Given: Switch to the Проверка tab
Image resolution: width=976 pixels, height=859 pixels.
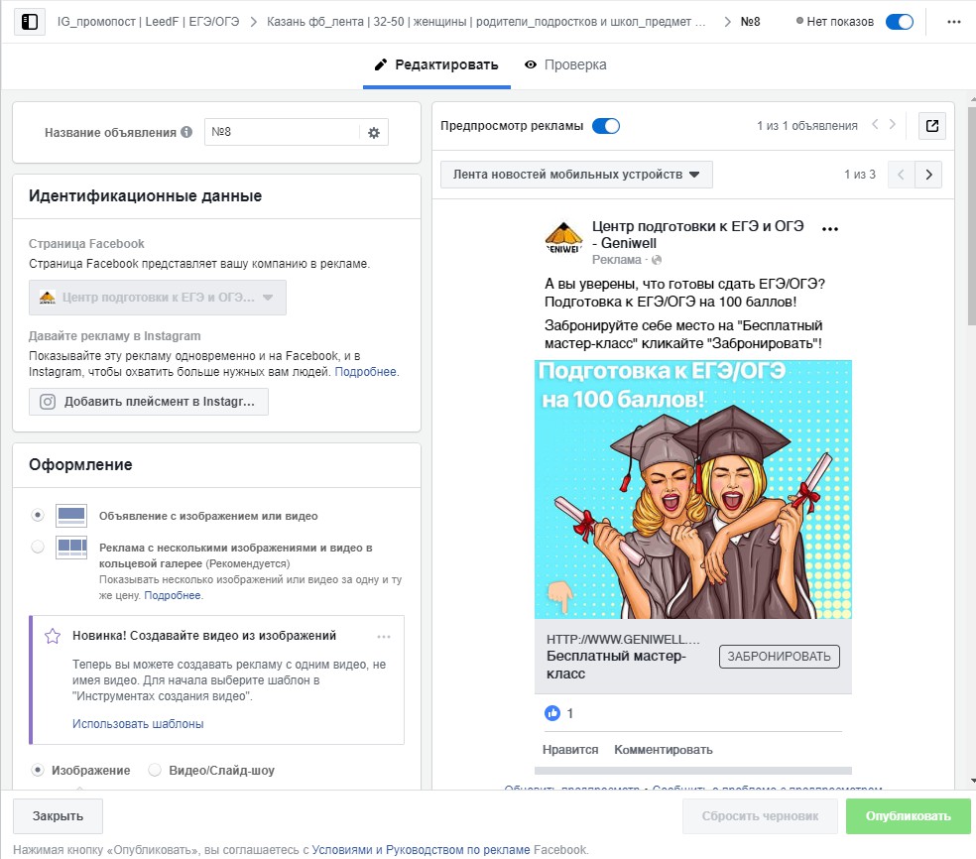Looking at the screenshot, I should 565,64.
